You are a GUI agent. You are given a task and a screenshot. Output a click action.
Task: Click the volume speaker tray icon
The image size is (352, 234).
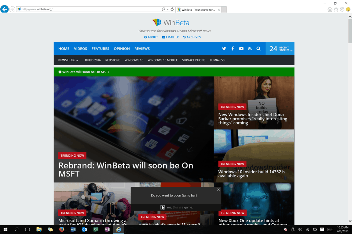tap(300, 229)
